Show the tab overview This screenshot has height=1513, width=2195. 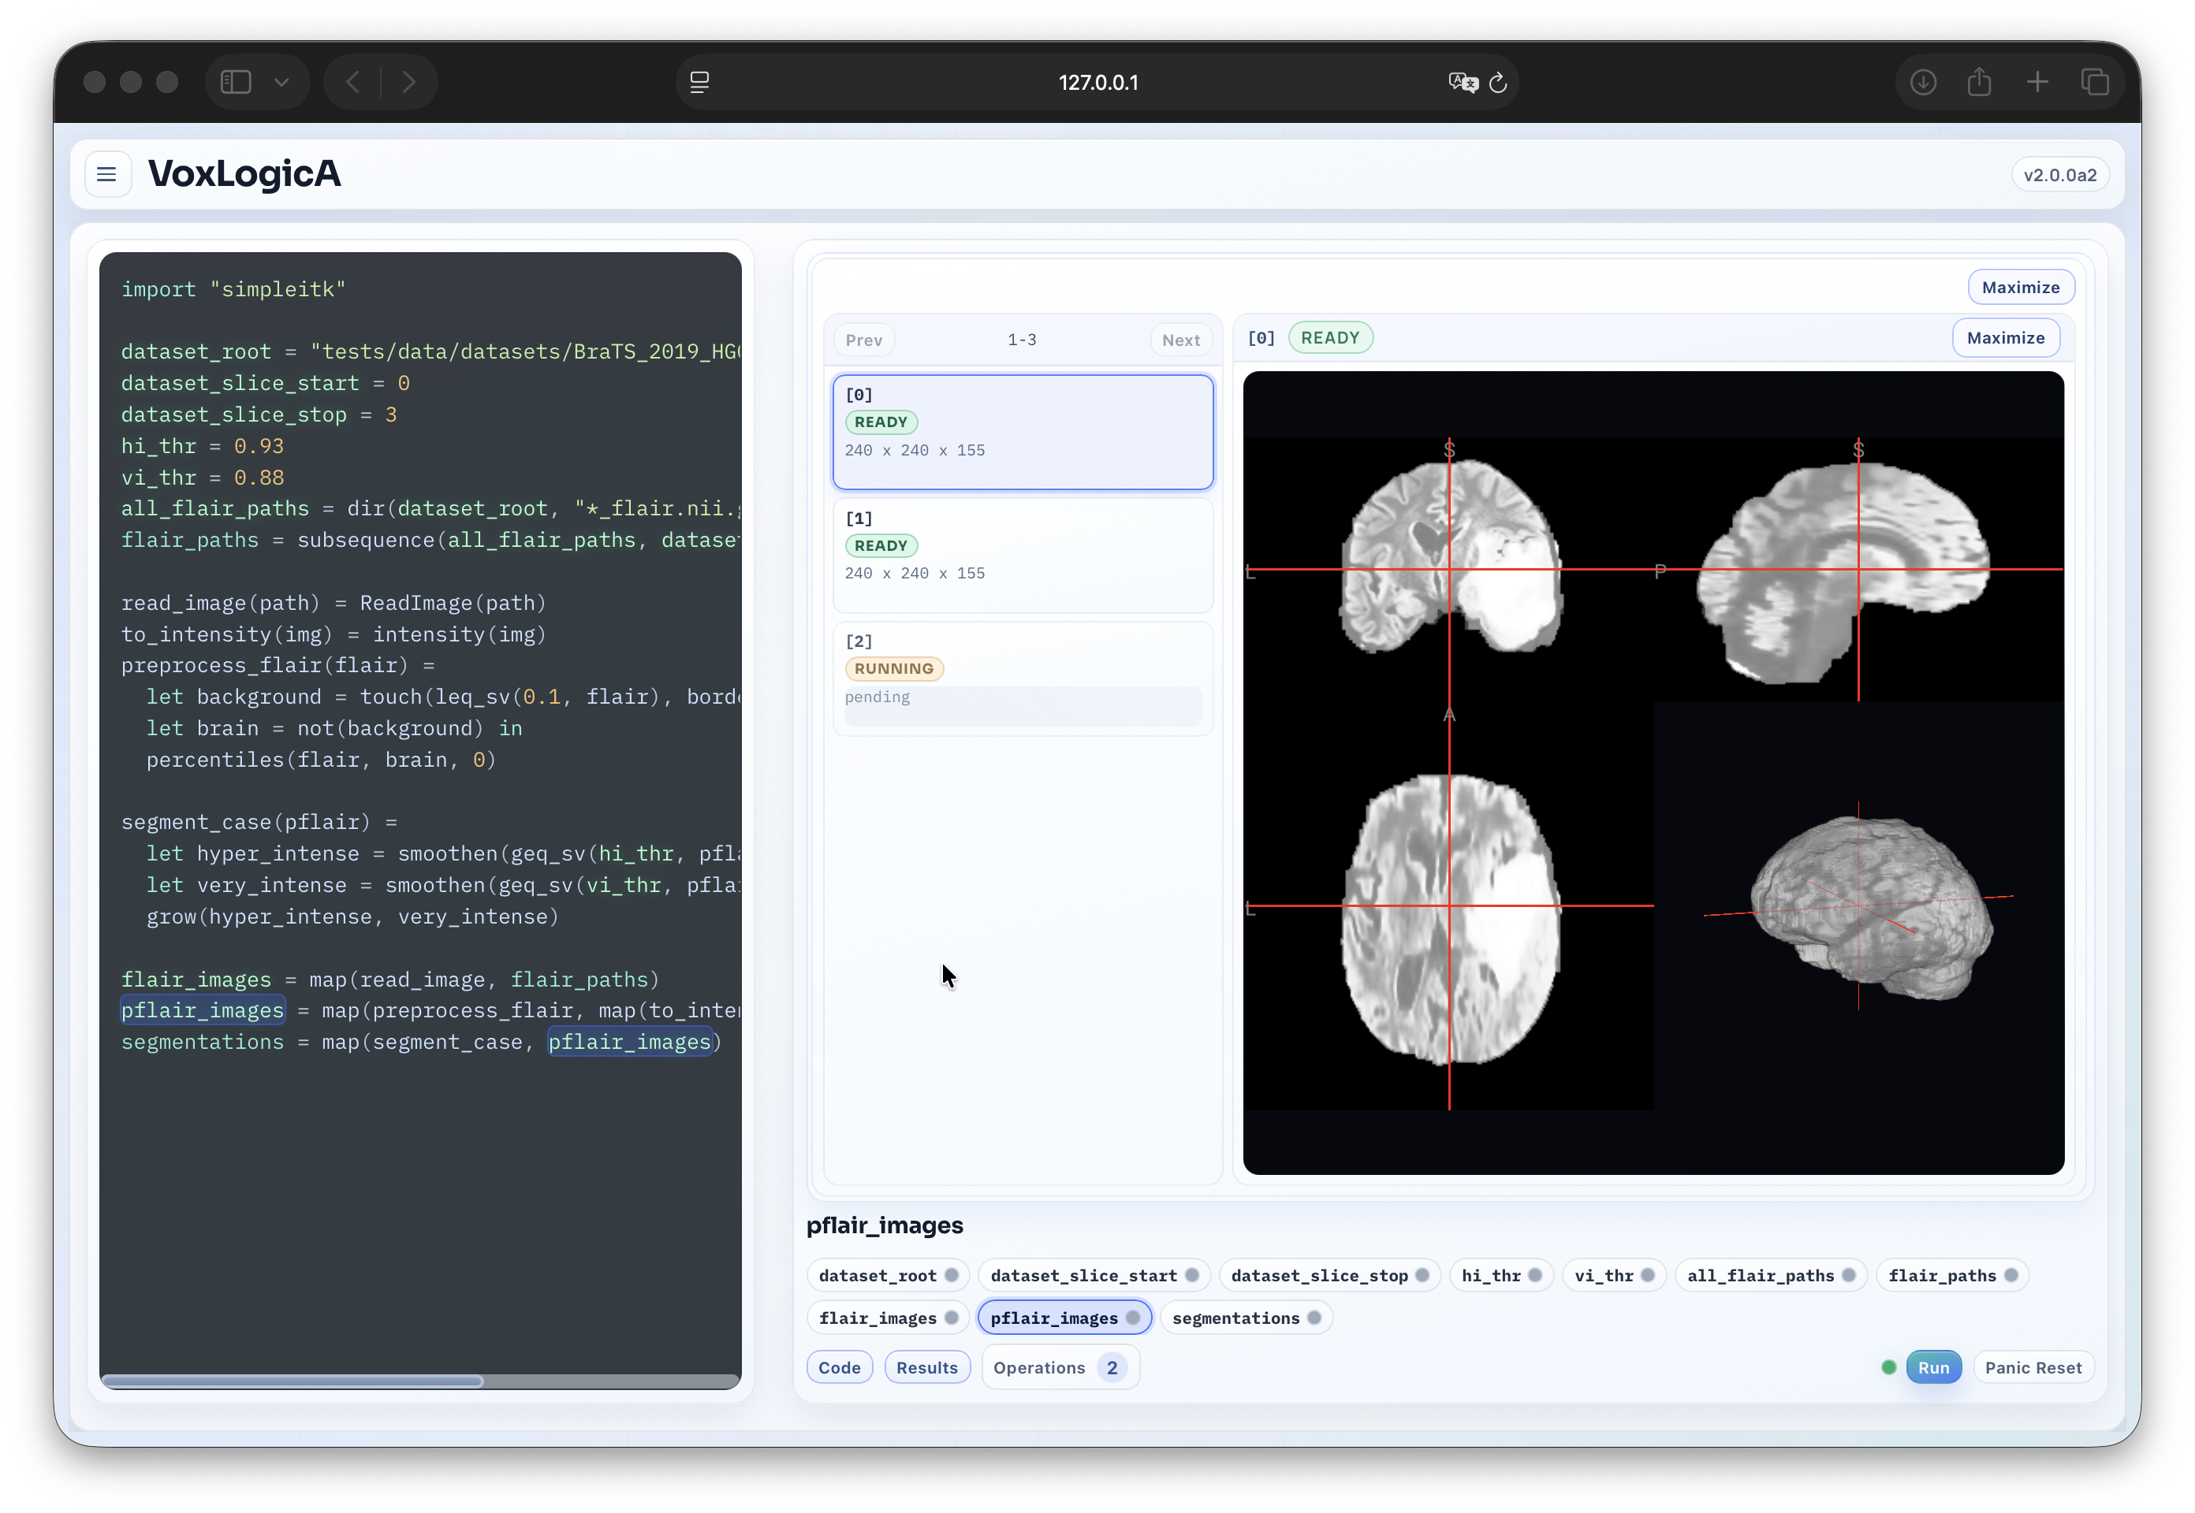[2096, 81]
